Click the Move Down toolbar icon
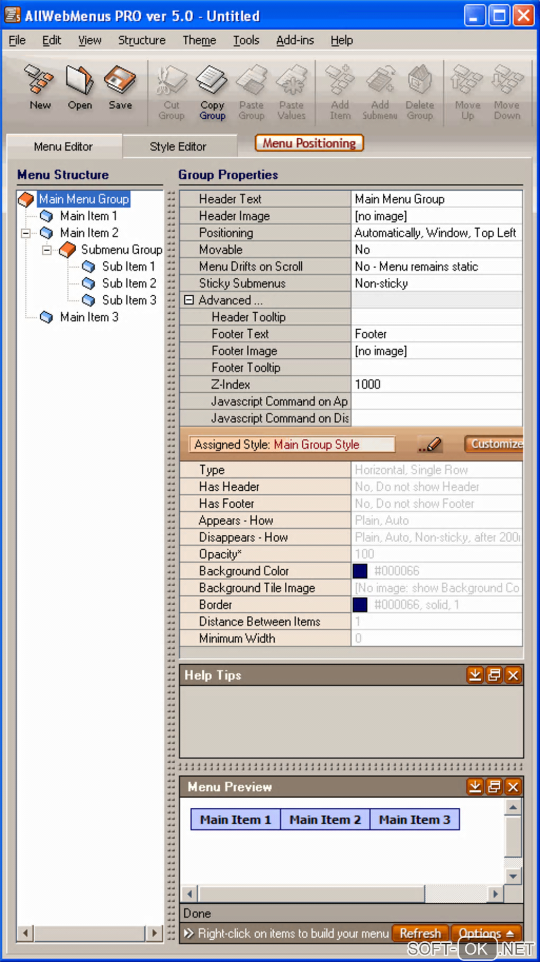This screenshot has width=540, height=962. pos(507,92)
